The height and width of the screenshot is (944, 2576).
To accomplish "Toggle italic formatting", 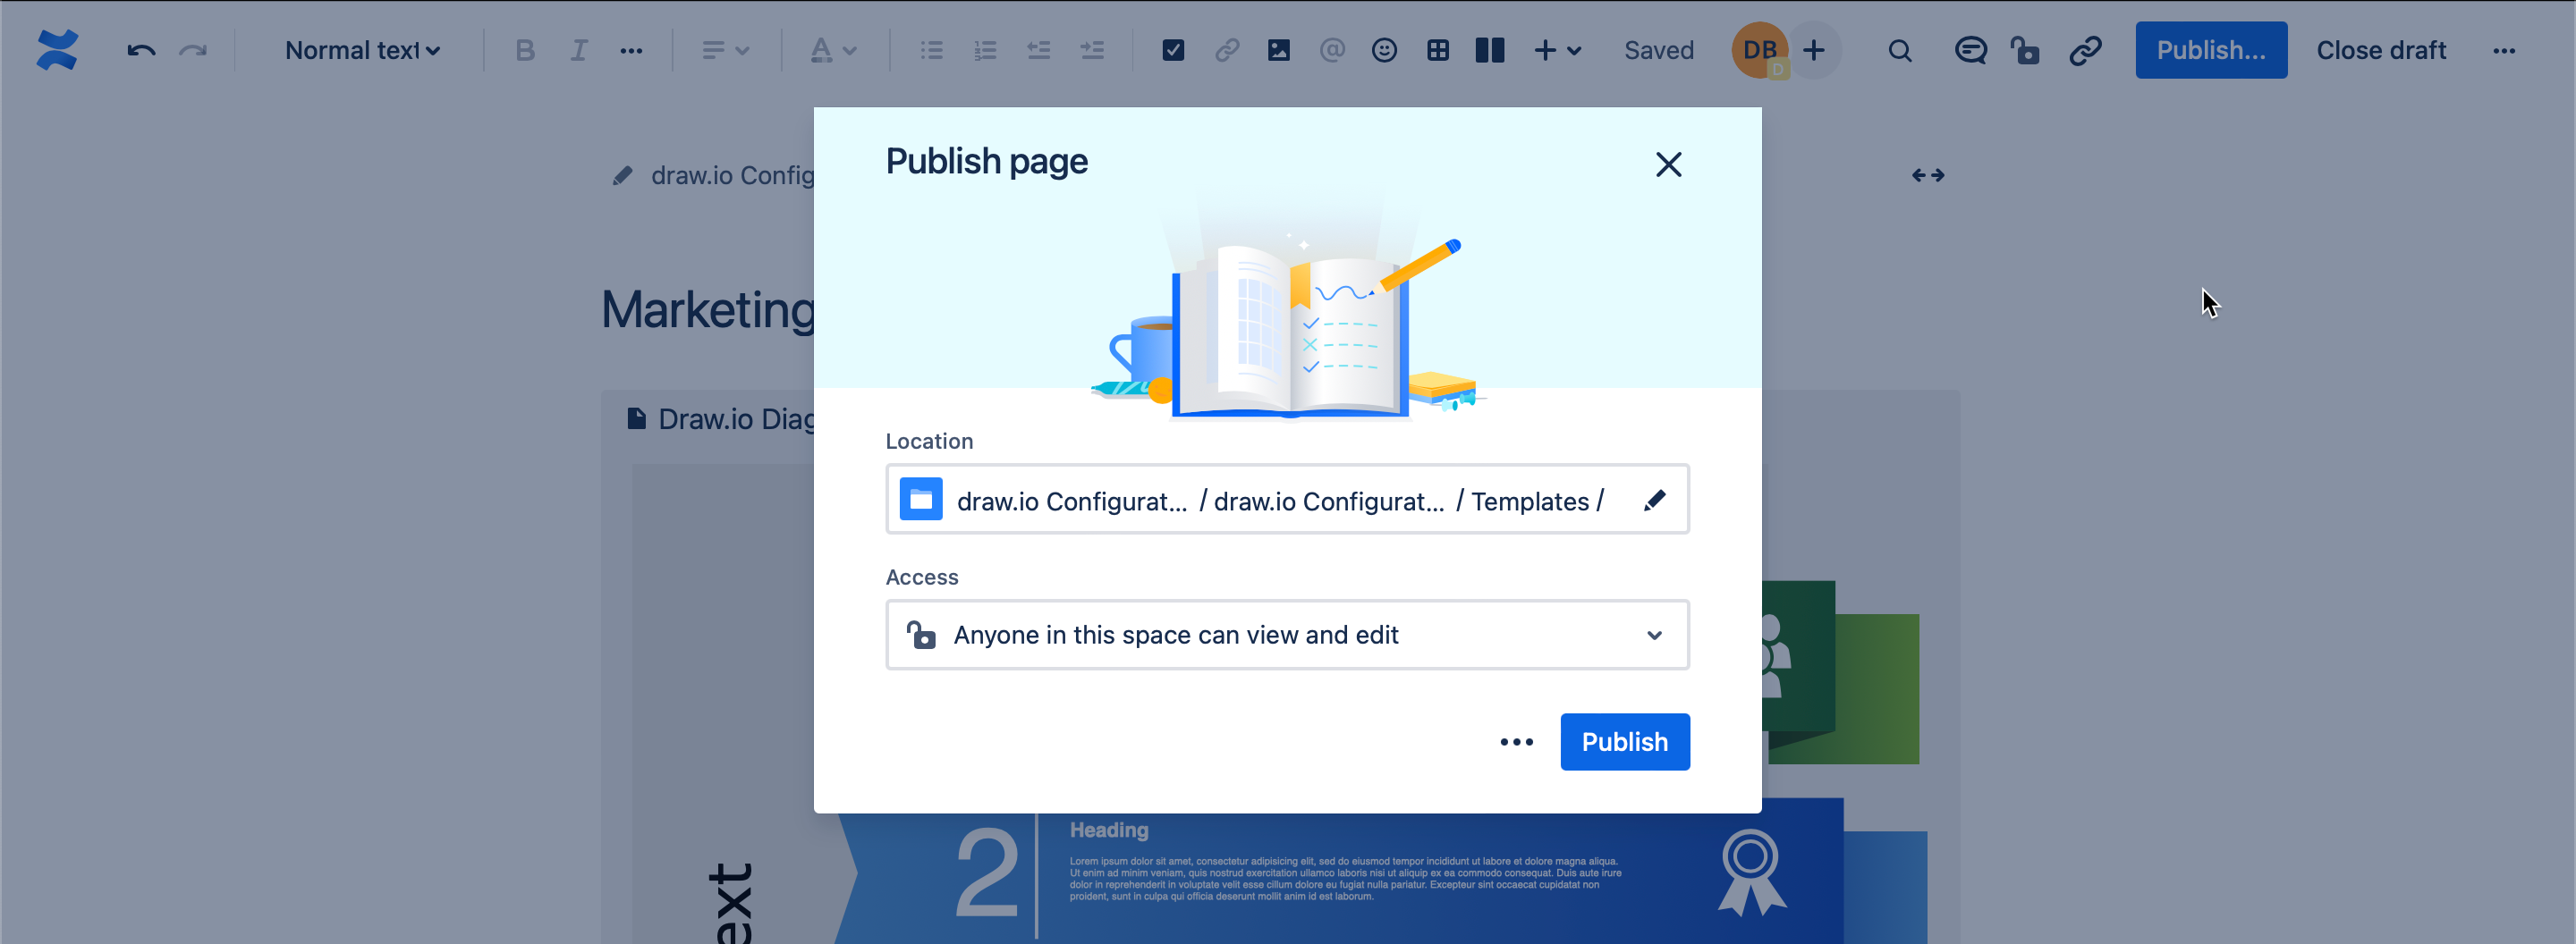I will click(x=578, y=49).
